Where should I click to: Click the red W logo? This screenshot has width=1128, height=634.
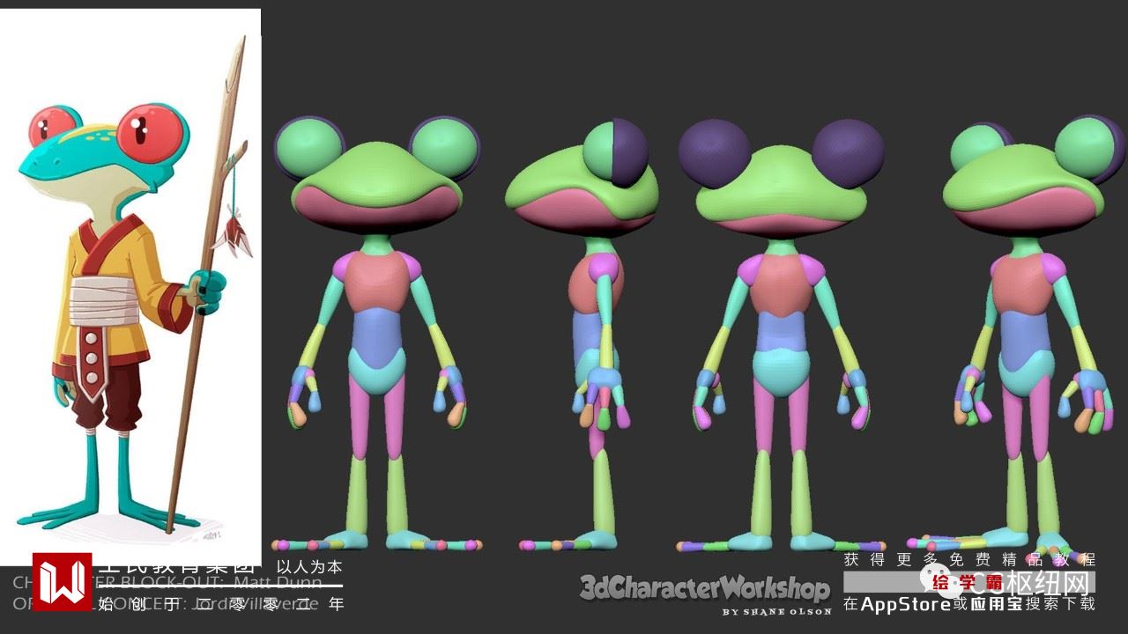tap(62, 581)
